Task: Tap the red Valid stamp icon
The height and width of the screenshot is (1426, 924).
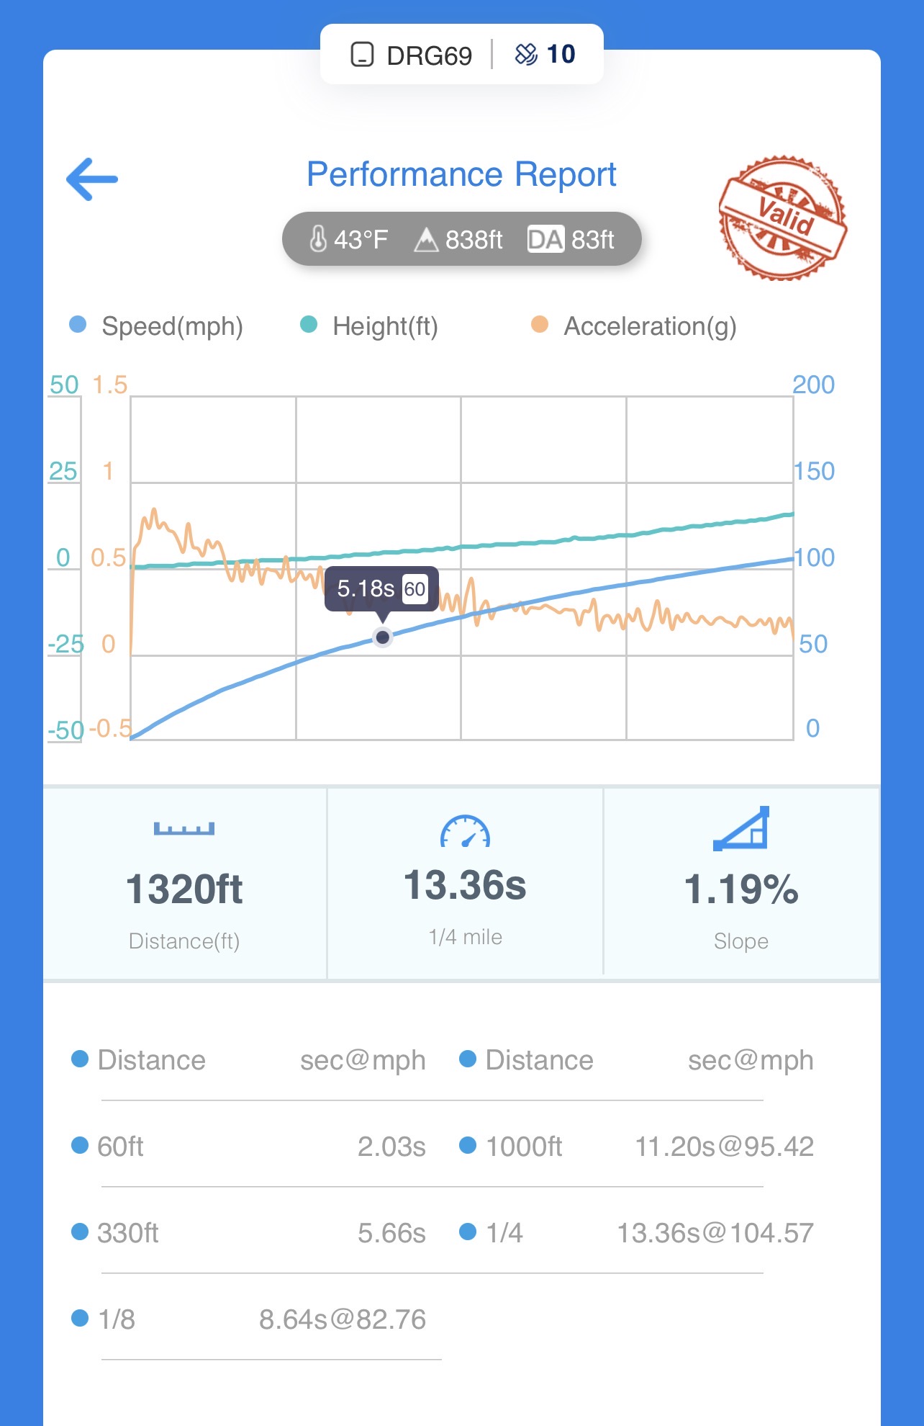Action: 782,218
